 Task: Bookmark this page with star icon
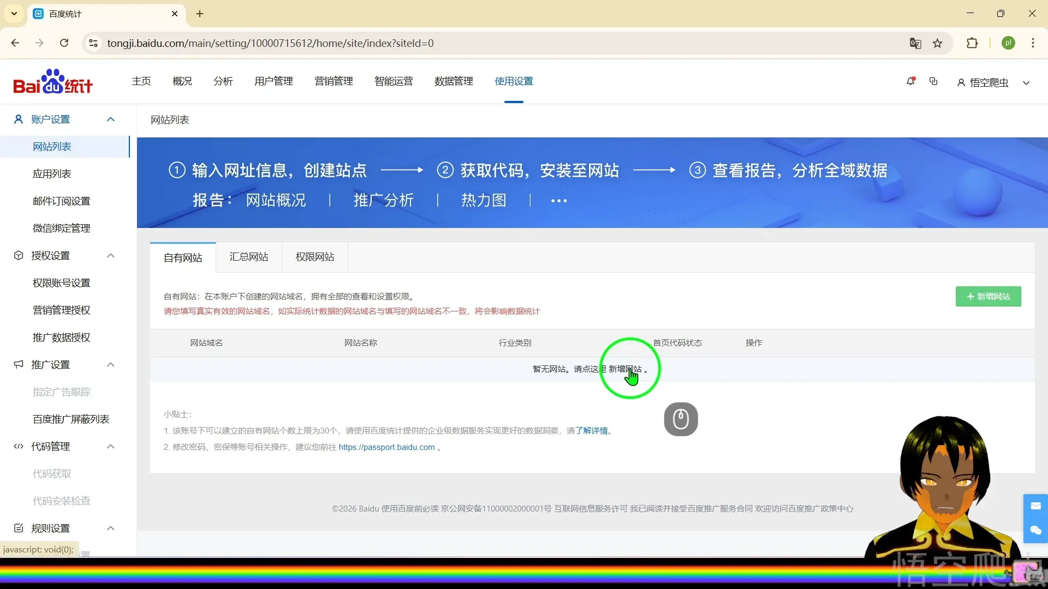[x=938, y=43]
